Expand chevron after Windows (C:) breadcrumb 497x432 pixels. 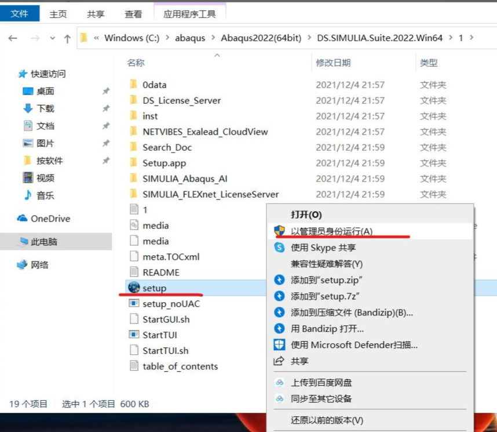(167, 38)
